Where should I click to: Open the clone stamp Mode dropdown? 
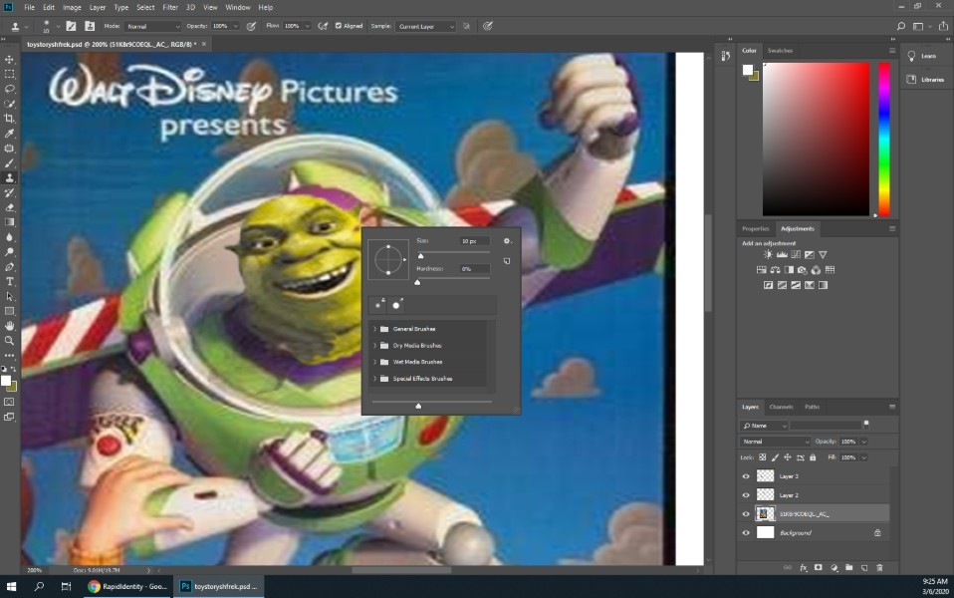152,26
